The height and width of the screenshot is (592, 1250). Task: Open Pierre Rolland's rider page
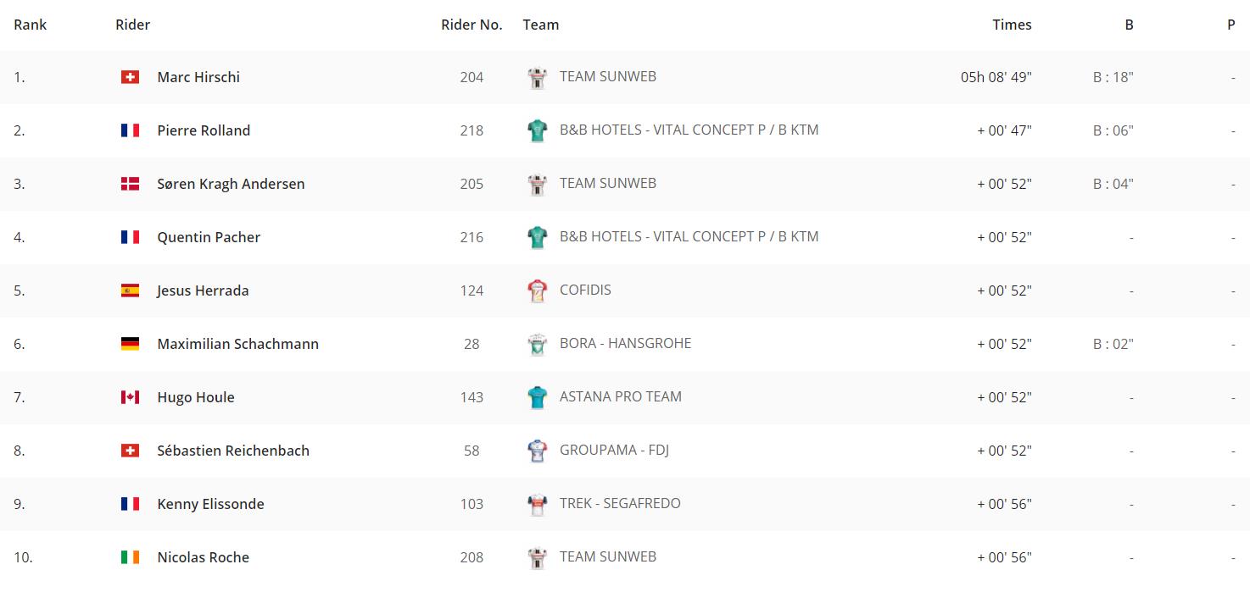pyautogui.click(x=204, y=130)
